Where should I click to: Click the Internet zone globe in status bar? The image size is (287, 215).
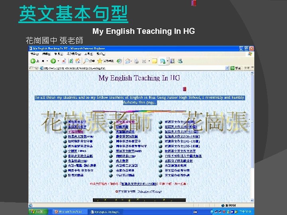[223, 205]
